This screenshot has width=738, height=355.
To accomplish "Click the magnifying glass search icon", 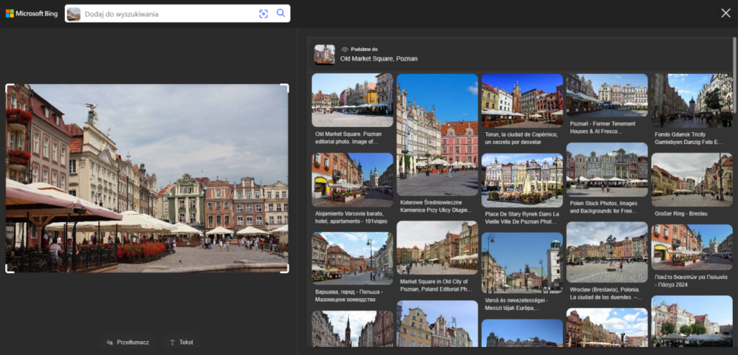I will (x=281, y=13).
